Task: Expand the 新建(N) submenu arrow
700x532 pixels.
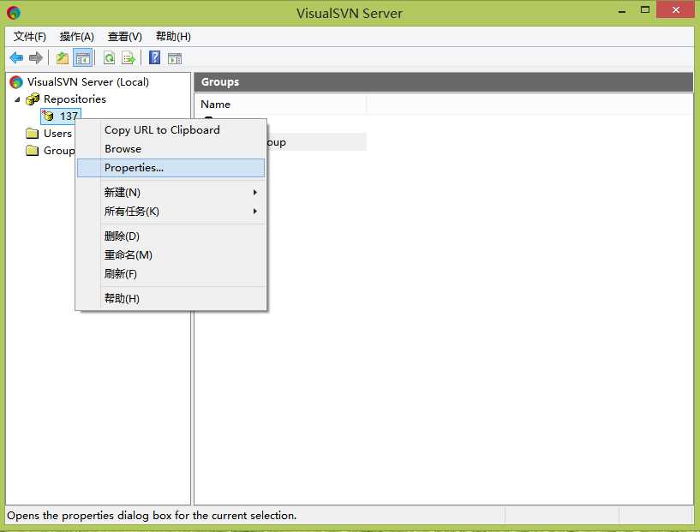Action: (255, 193)
